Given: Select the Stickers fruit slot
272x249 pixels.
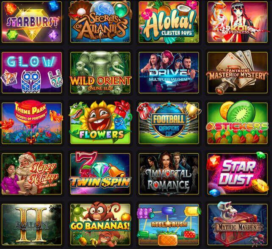Looking at the screenshot, I should tap(238, 123).
